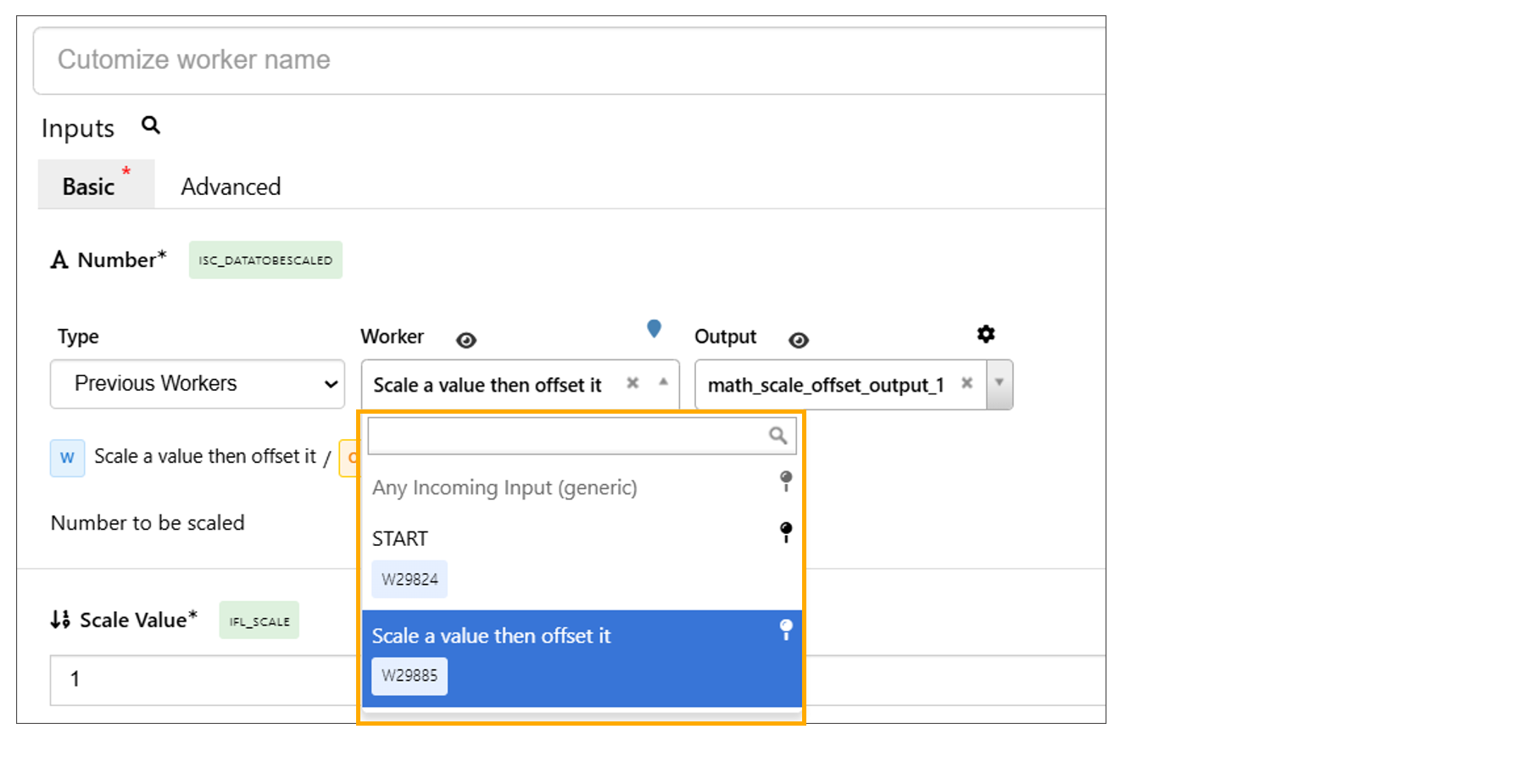Select Any Incoming Input (generic) option
1516x757 pixels.
tap(504, 488)
